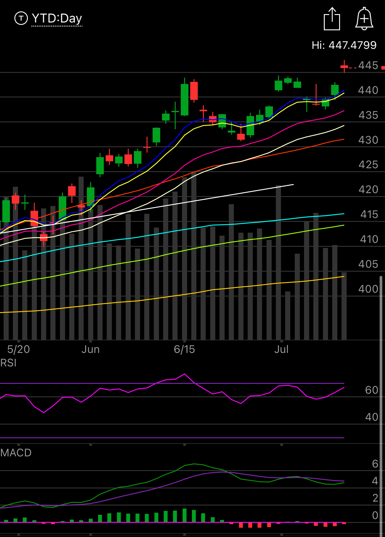Click the 445 price axis label
Viewport: 385px width, 537px height.
point(368,65)
